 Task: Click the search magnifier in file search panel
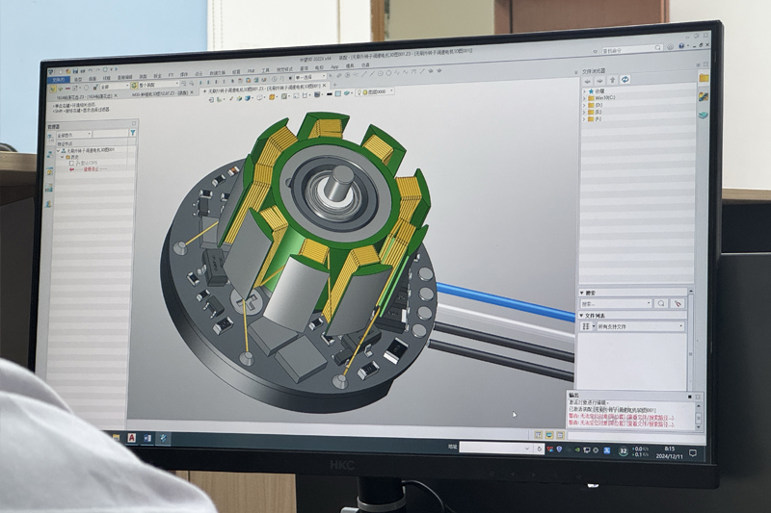(661, 303)
